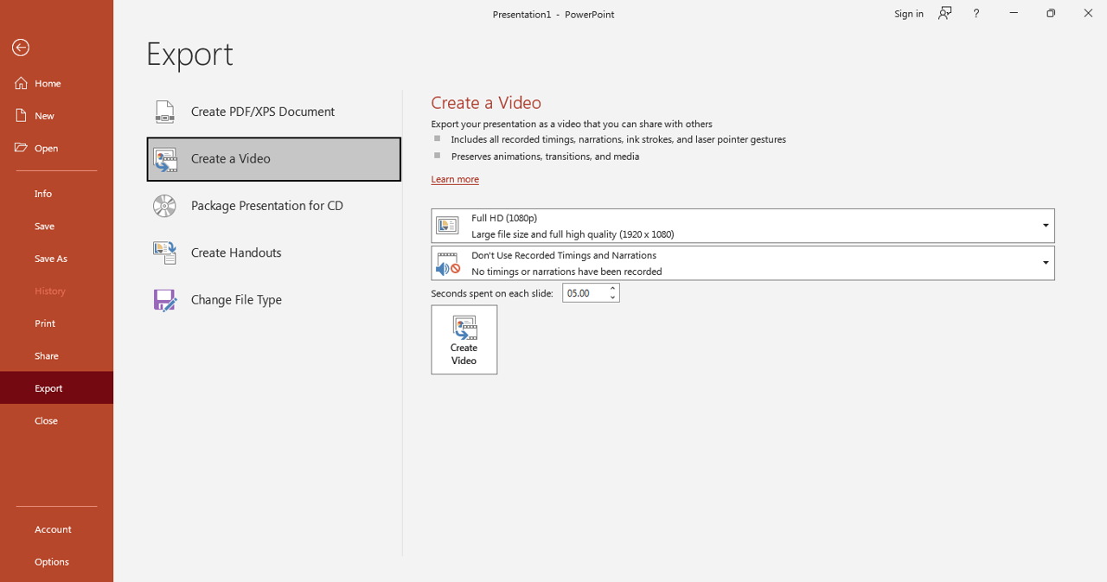Screen dimensions: 1107x582
Task: Click the New document icon
Action: point(22,115)
